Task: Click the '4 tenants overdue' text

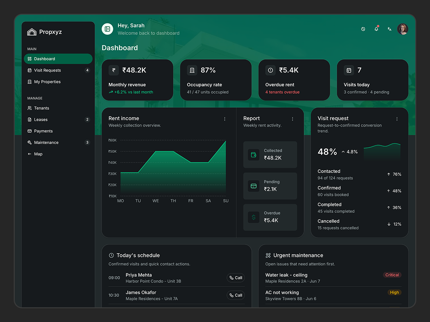Action: pyautogui.click(x=283, y=92)
